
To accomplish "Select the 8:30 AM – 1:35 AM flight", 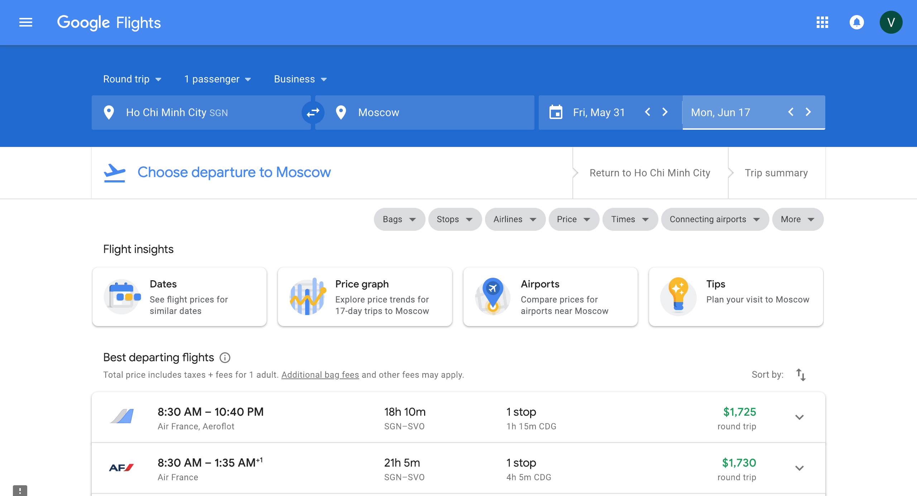I will (x=458, y=468).
